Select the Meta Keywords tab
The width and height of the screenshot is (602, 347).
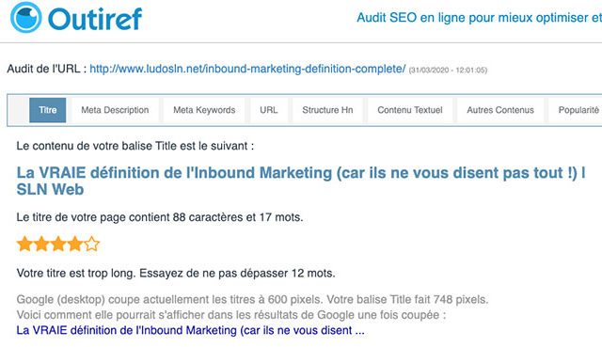[x=204, y=110]
